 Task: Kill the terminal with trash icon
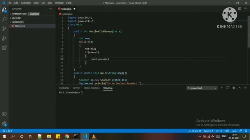pyautogui.click(x=234, y=88)
